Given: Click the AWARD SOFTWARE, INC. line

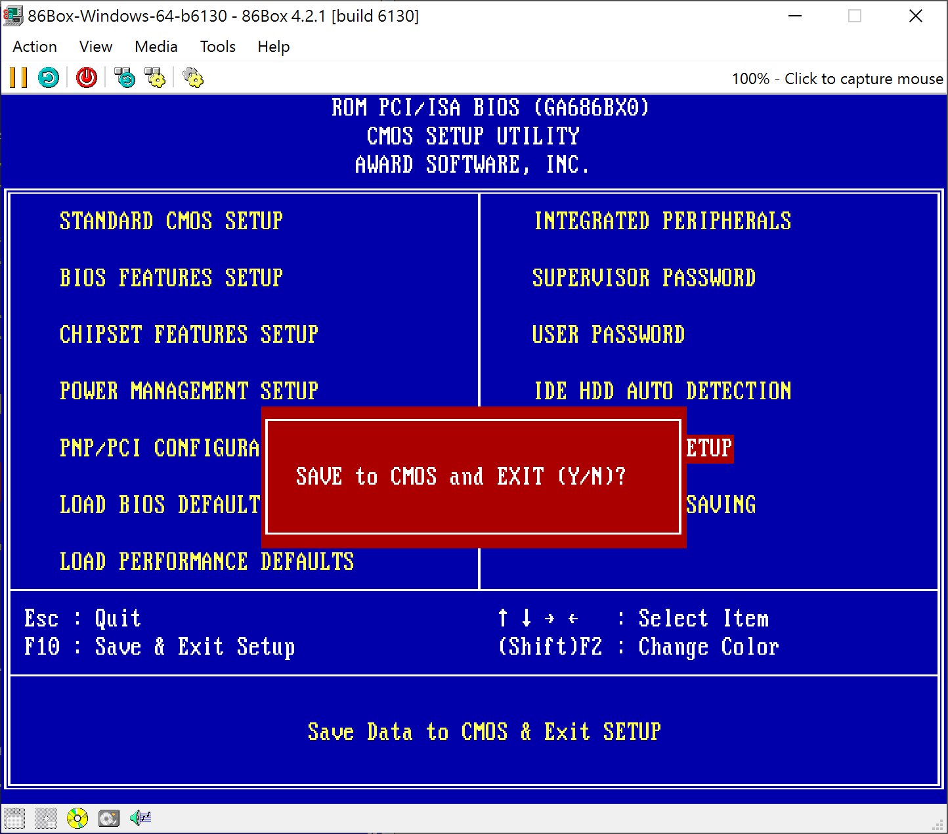Looking at the screenshot, I should pos(473,164).
